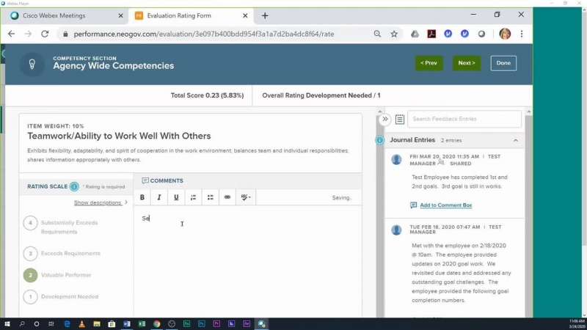This screenshot has width=587, height=330.
Task: Collapse the Journal Entries section
Action: [515, 140]
